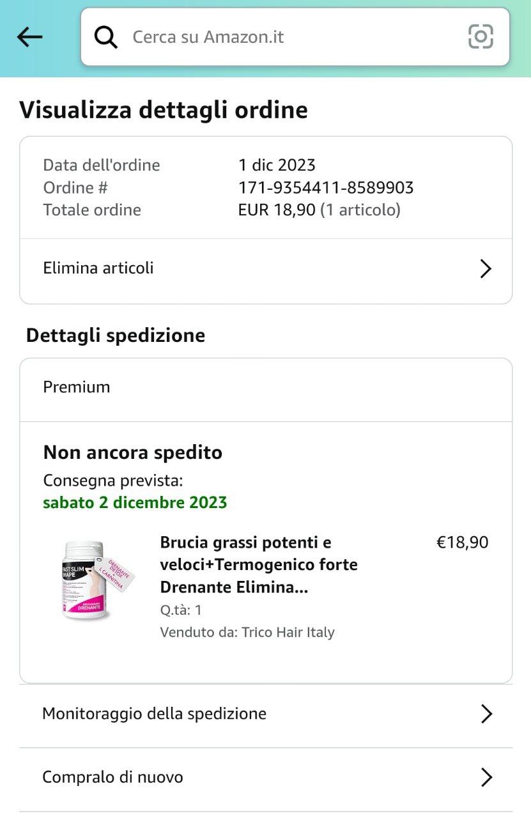Tap the Non ancora spedito status

133,452
